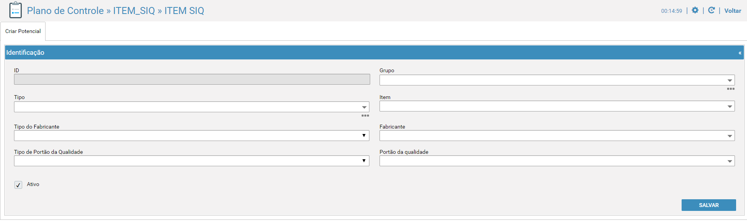This screenshot has height=221, width=747.
Task: Click the ITEM SIQ breadcrumb title
Action: point(184,10)
